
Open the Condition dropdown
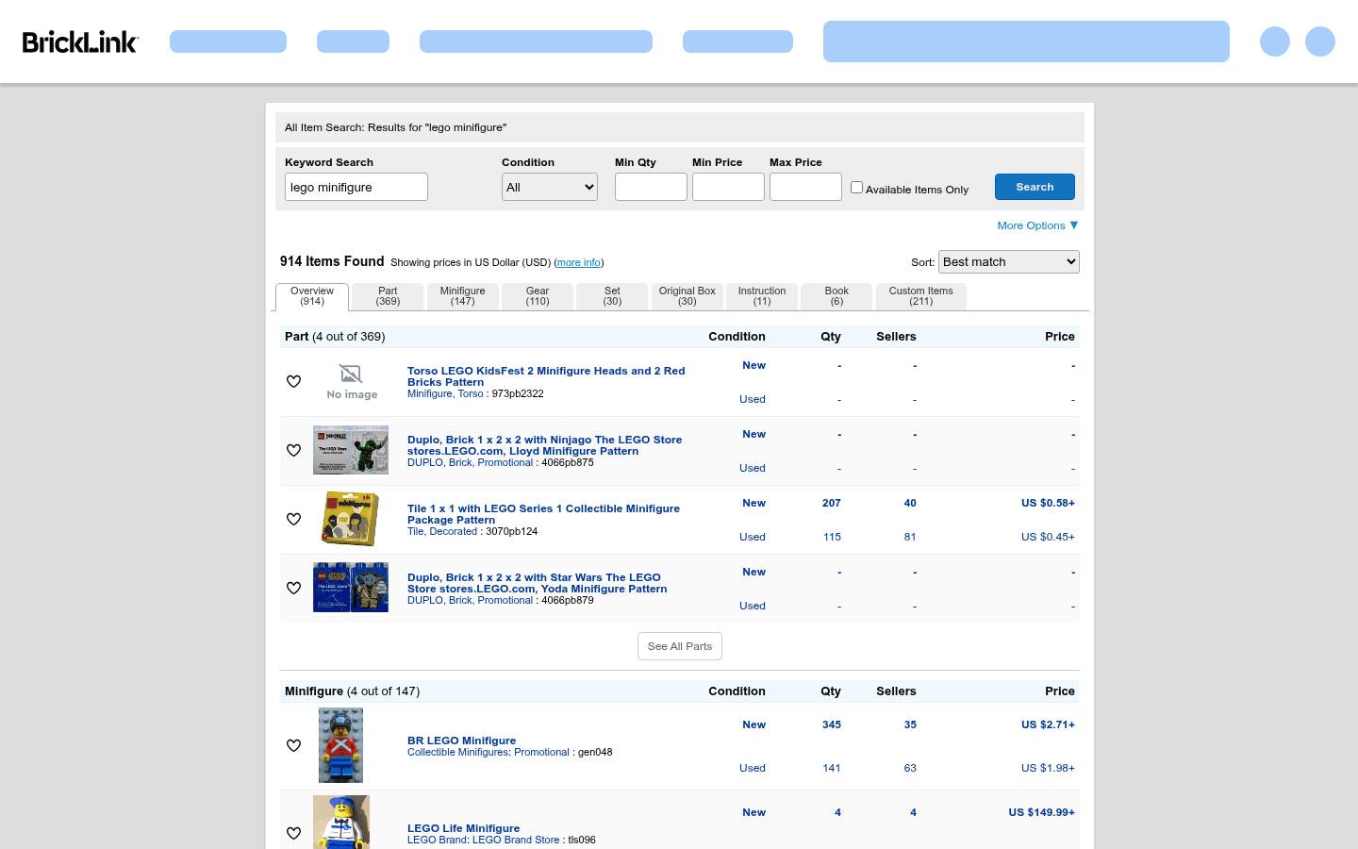[550, 187]
